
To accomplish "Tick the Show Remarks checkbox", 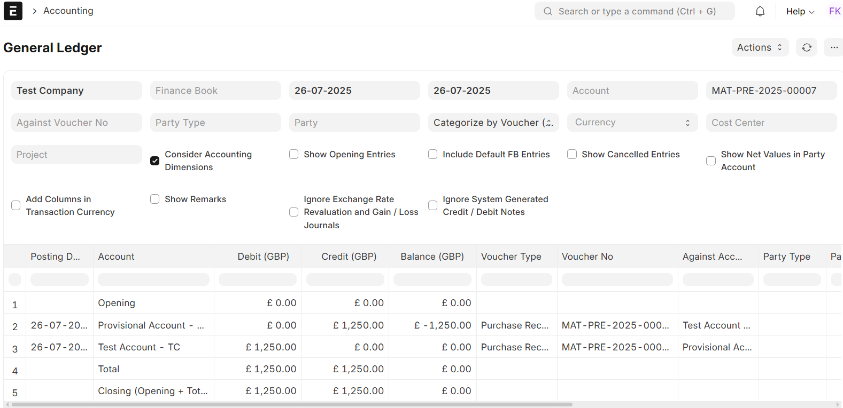I will [x=155, y=199].
